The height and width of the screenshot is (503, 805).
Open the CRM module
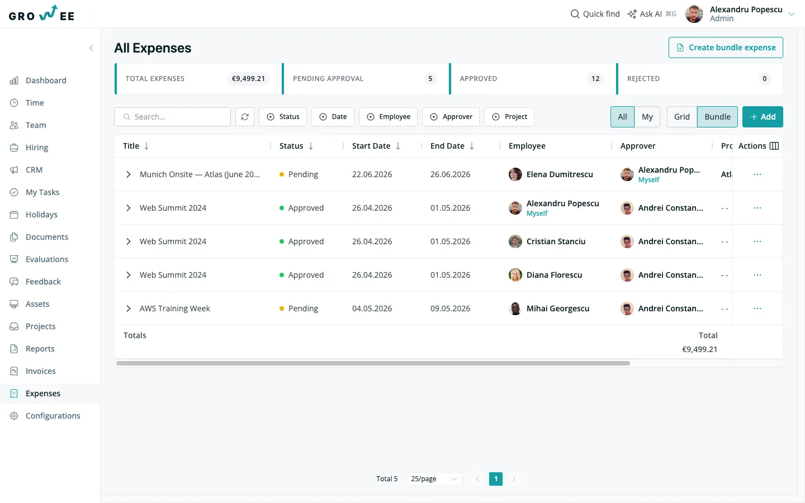click(x=34, y=170)
